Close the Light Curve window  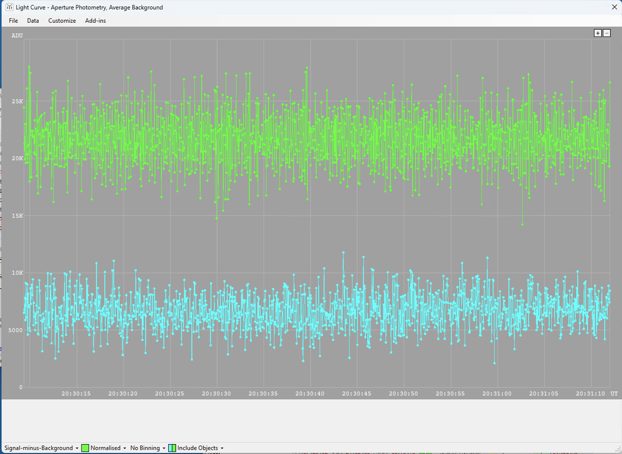(x=614, y=7)
